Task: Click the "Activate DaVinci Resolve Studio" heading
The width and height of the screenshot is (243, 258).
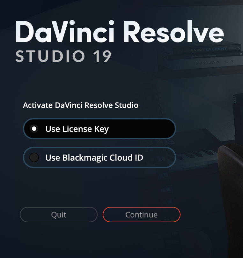Action: point(80,105)
